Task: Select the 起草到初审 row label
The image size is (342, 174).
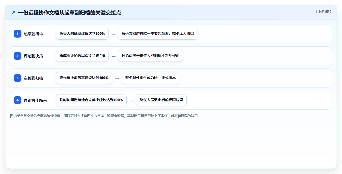Action: (34, 34)
